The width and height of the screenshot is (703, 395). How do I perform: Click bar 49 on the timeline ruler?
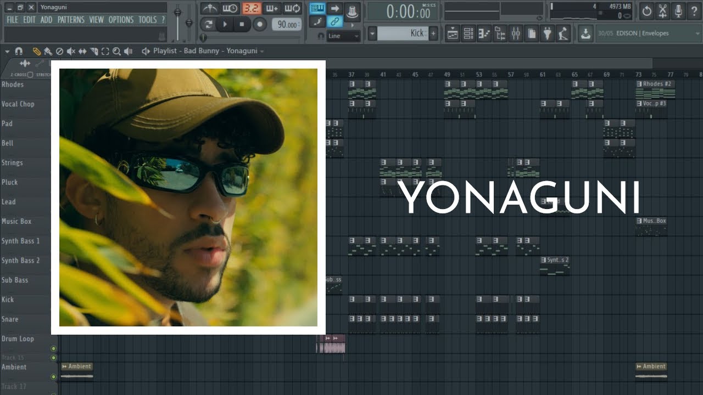[447, 75]
